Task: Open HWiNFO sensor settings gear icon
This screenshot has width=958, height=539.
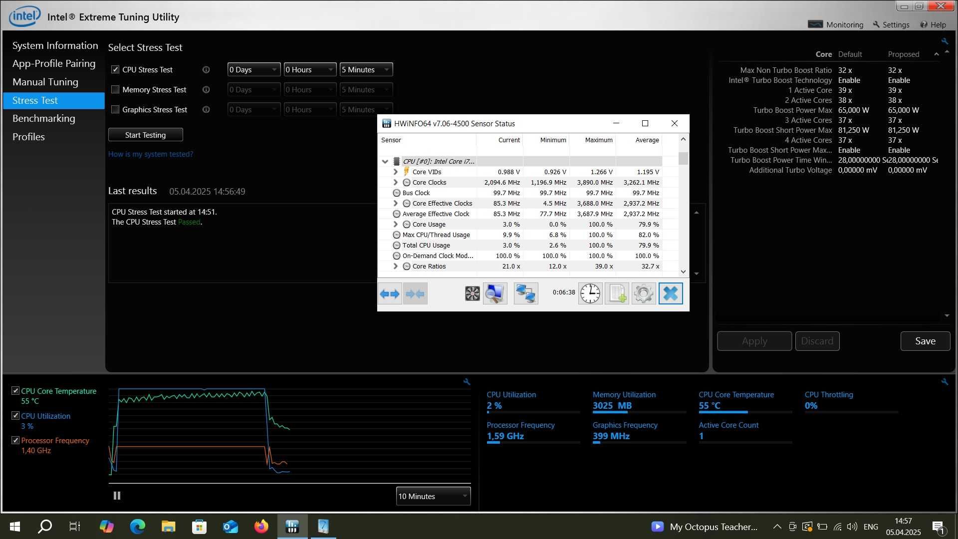Action: (x=644, y=294)
